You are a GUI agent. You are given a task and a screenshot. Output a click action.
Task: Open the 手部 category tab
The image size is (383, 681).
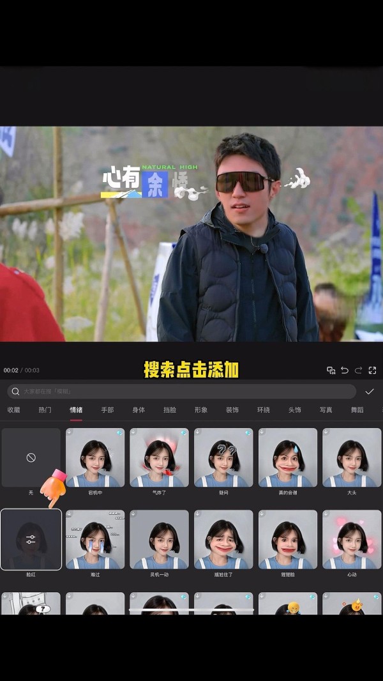tap(107, 410)
